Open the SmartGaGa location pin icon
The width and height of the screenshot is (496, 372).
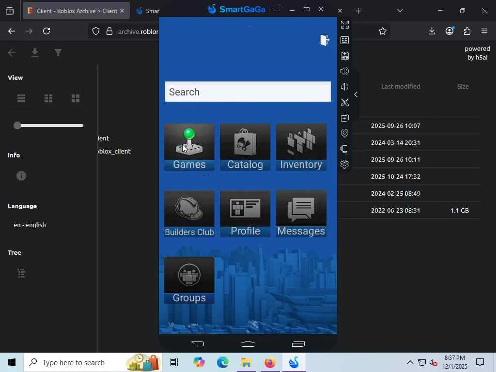point(345,133)
